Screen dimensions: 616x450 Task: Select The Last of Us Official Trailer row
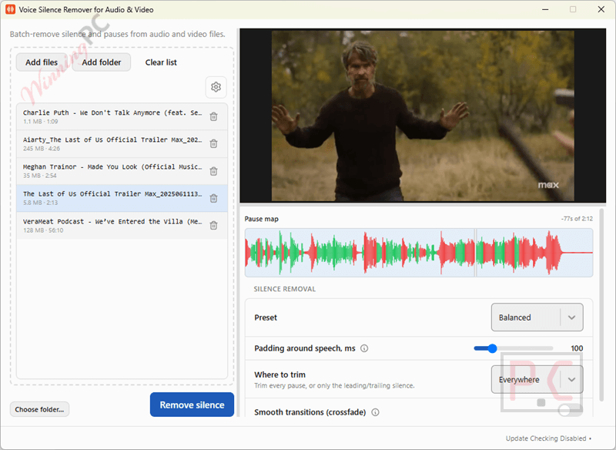click(x=122, y=199)
